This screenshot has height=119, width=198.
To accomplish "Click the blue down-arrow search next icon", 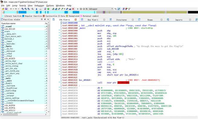I will point(37,9).
